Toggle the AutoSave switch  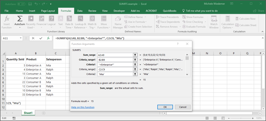[x=21, y=4]
